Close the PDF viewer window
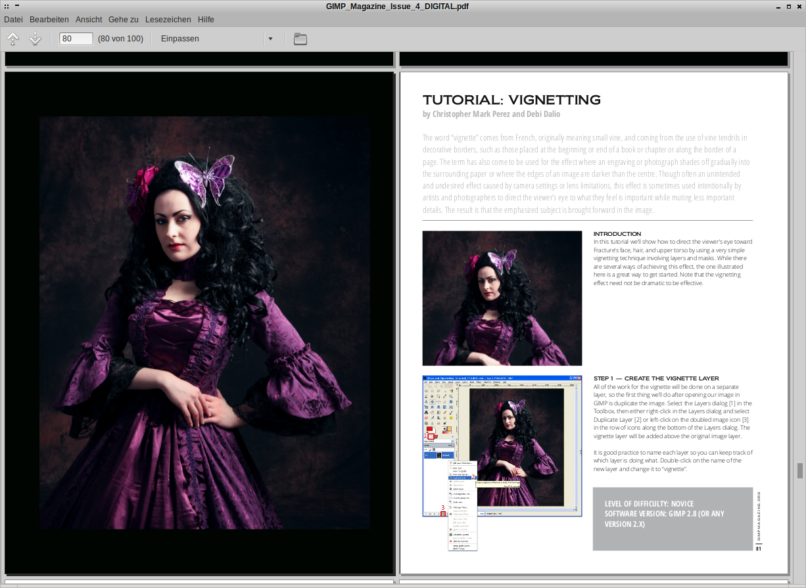The image size is (806, 588). (799, 7)
